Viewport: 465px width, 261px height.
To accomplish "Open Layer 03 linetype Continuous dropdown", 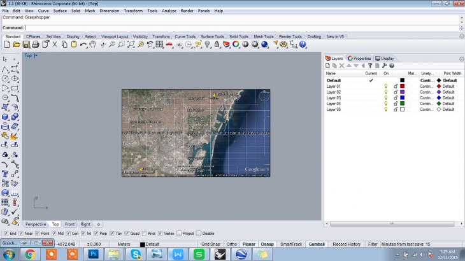I will (426, 97).
